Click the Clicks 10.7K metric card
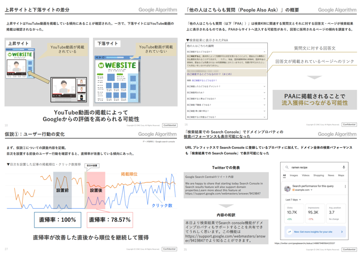363x259 pixels. (294, 213)
